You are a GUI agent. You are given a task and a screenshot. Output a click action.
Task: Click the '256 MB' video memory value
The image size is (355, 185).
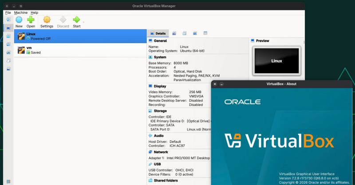[195, 92]
